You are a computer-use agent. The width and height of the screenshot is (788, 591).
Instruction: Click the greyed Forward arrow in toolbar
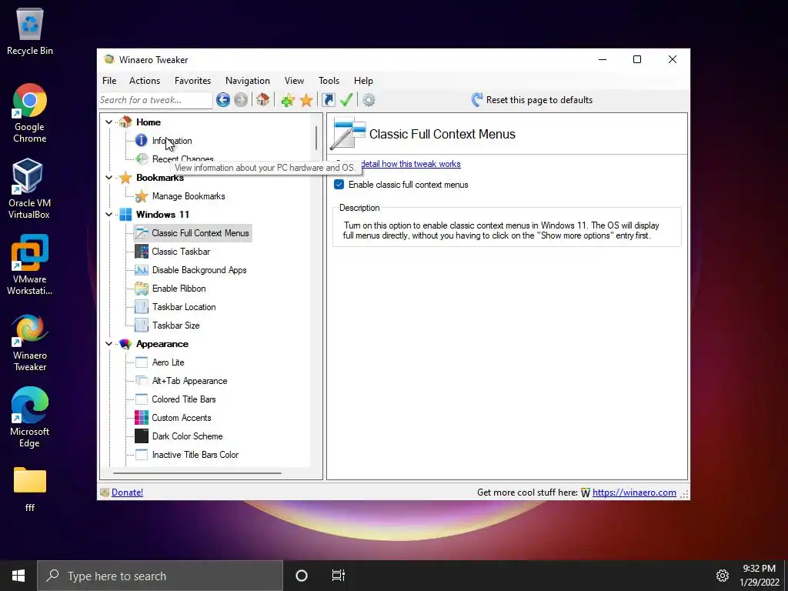[x=241, y=100]
